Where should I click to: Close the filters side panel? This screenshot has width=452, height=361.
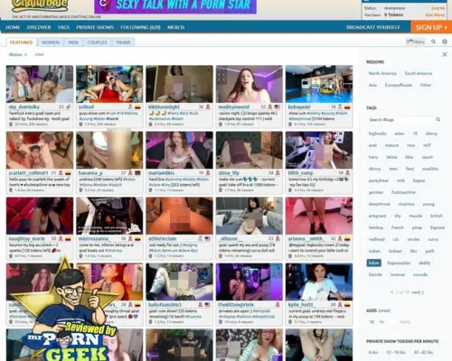[x=445, y=54]
